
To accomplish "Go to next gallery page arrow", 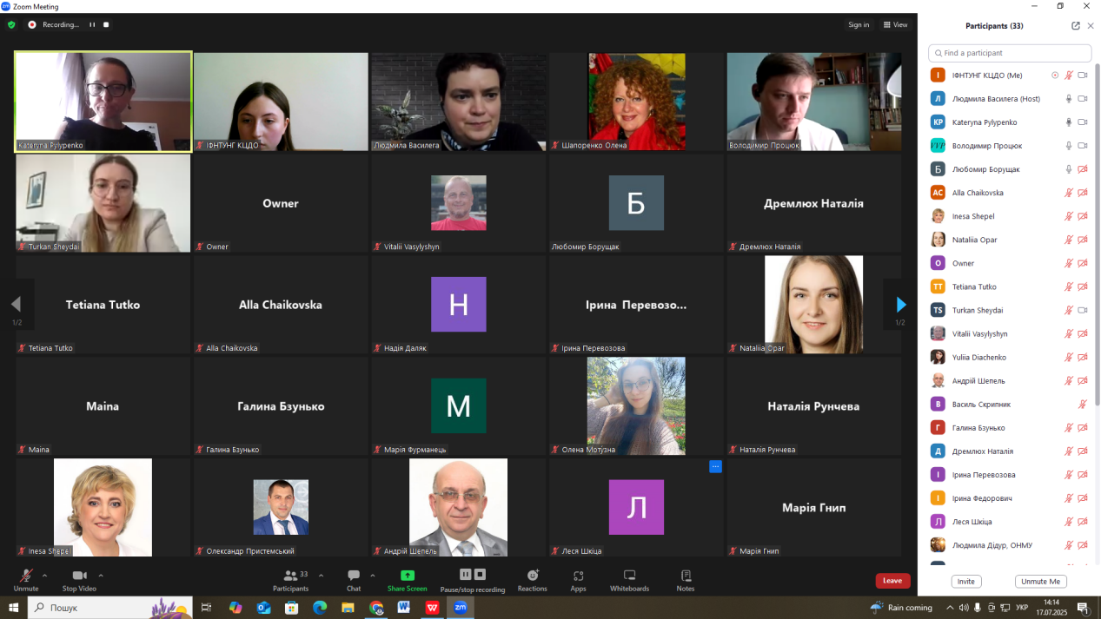I will [x=900, y=305].
